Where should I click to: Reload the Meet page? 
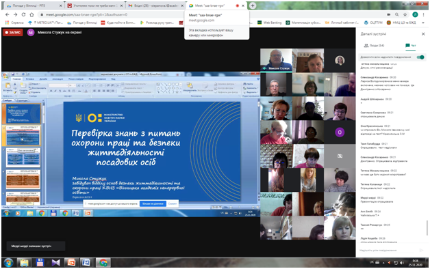pos(23,14)
